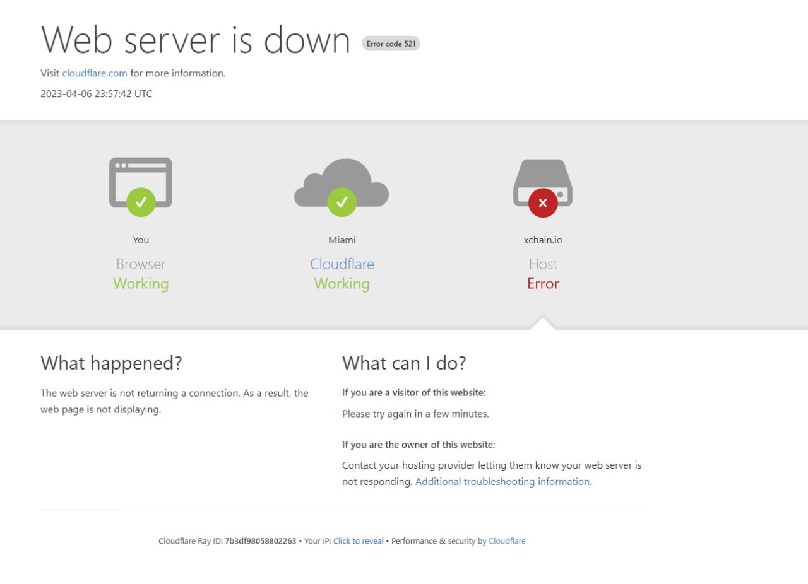
Task: Click Please try again in a few minutes
Action: coord(415,414)
